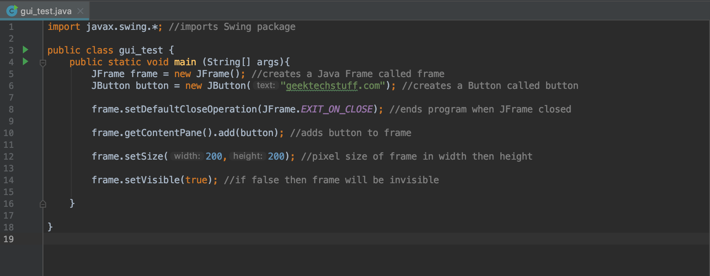Screen dimensions: 710x276
Task: Click fold end marker at line 16
Action: 43,204
